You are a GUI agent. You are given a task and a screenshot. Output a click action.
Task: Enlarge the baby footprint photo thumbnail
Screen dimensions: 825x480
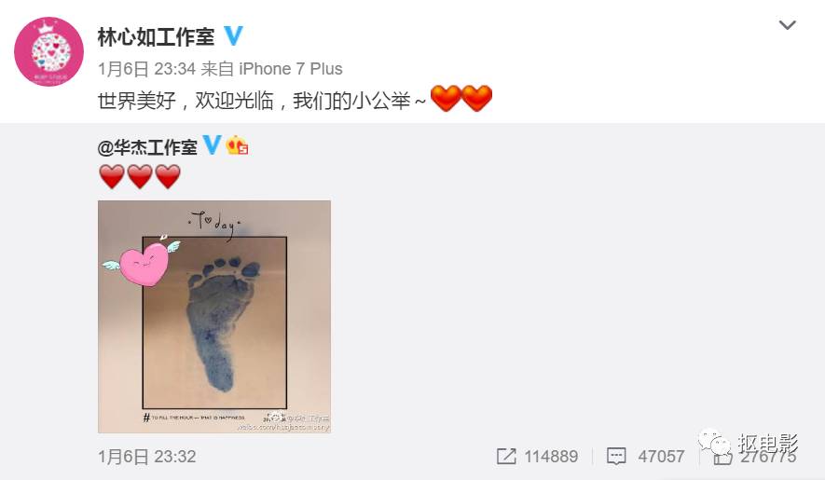pyautogui.click(x=214, y=316)
